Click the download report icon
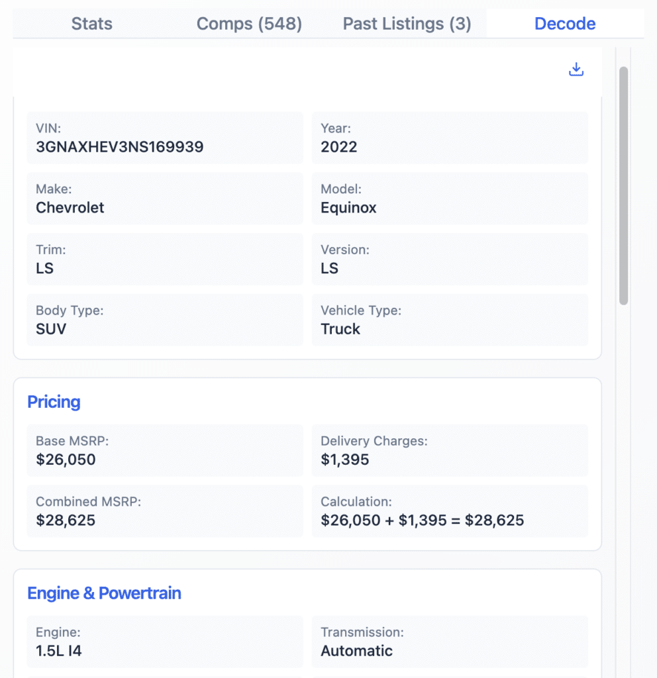The image size is (657, 678). click(x=576, y=69)
